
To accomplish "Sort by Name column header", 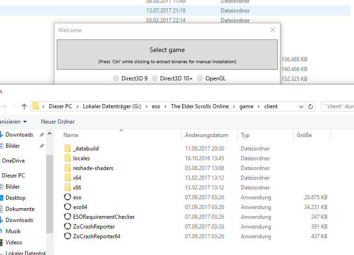I will coord(71,135).
